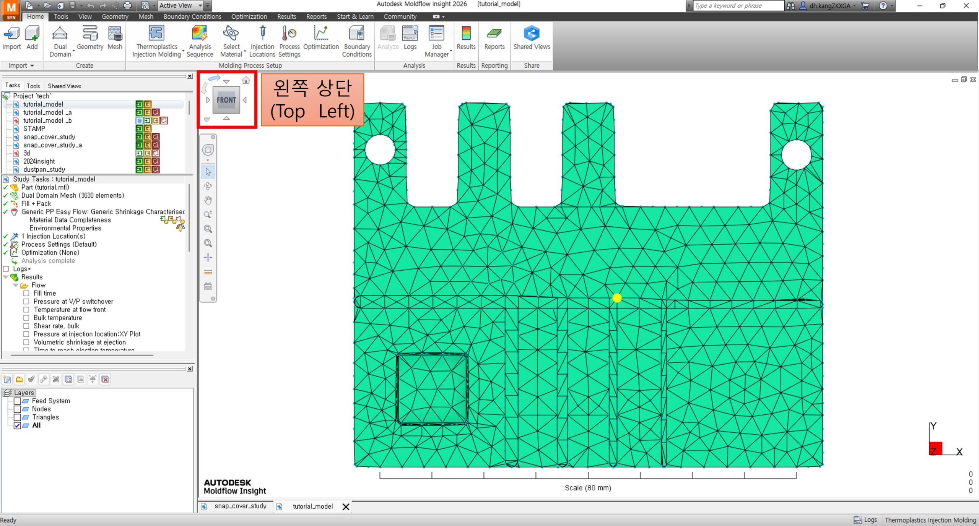Select the STAMP study in project tree
The width and height of the screenshot is (979, 526).
34,129
